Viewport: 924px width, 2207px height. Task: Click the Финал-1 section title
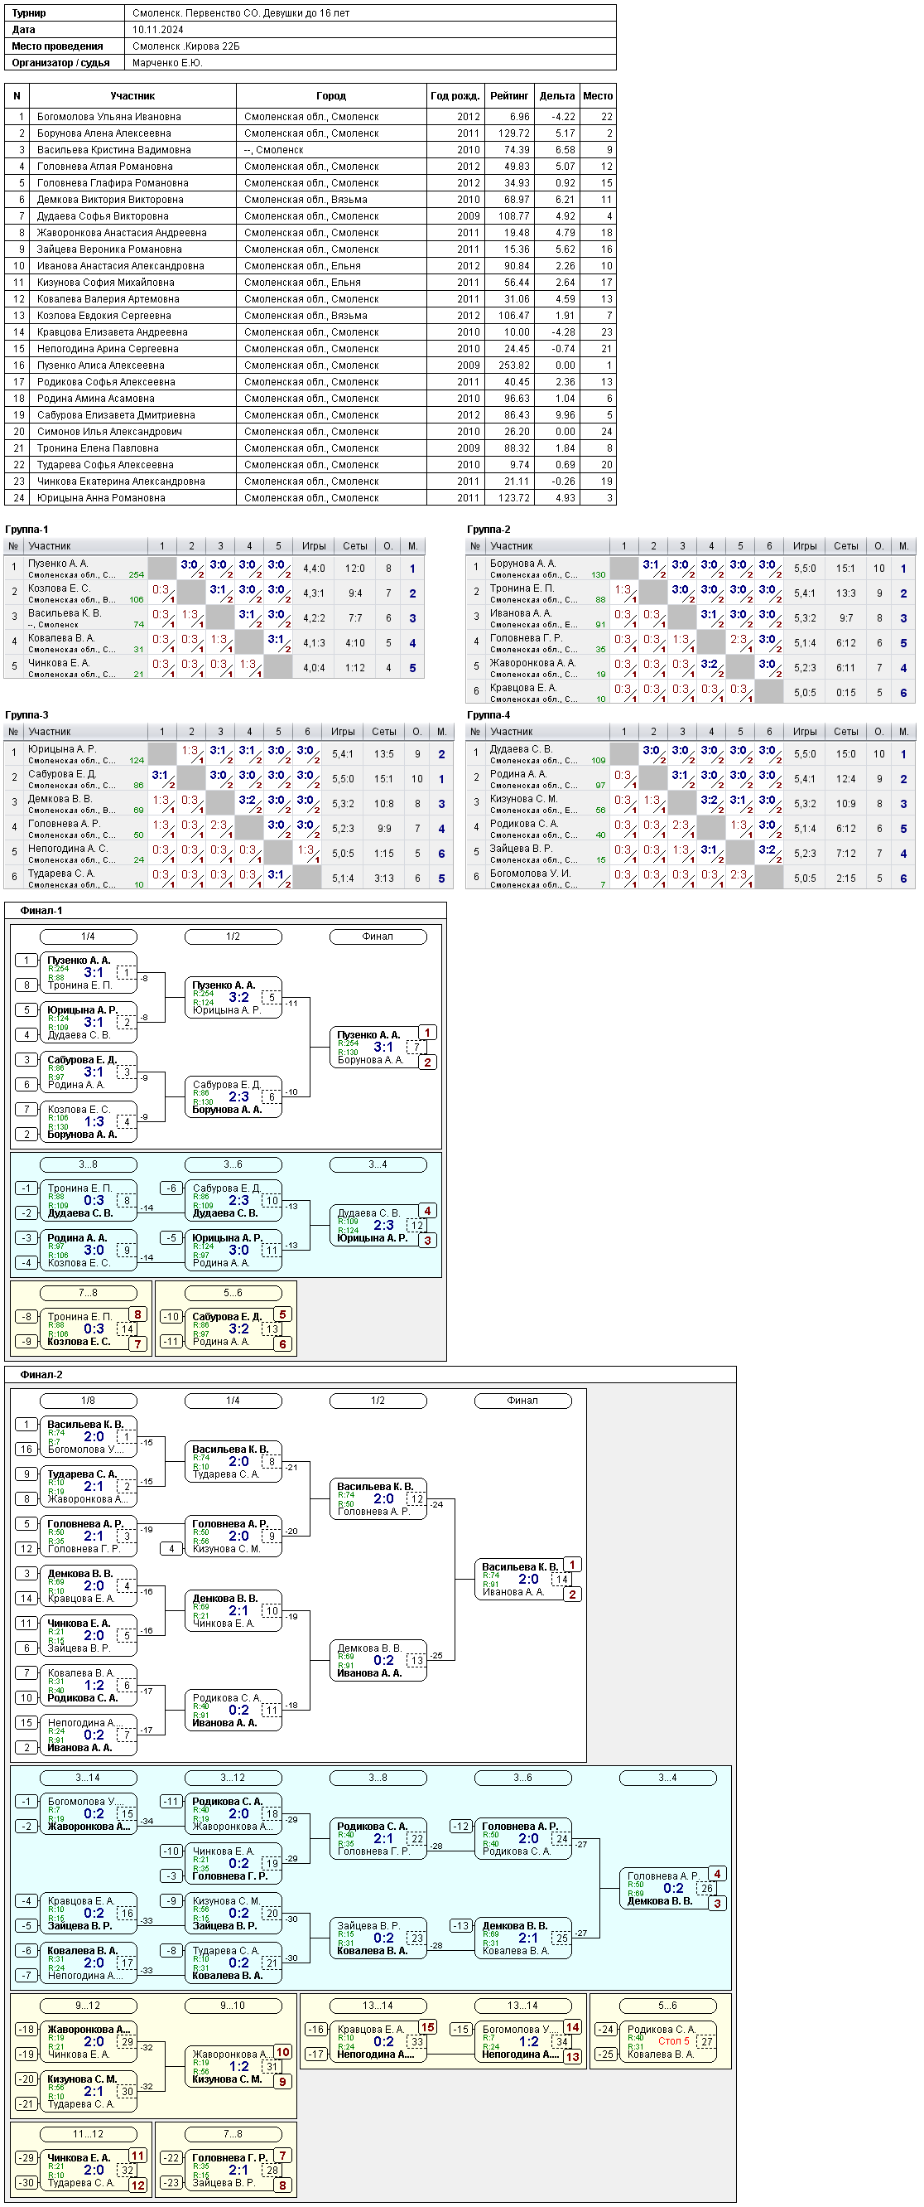(41, 911)
